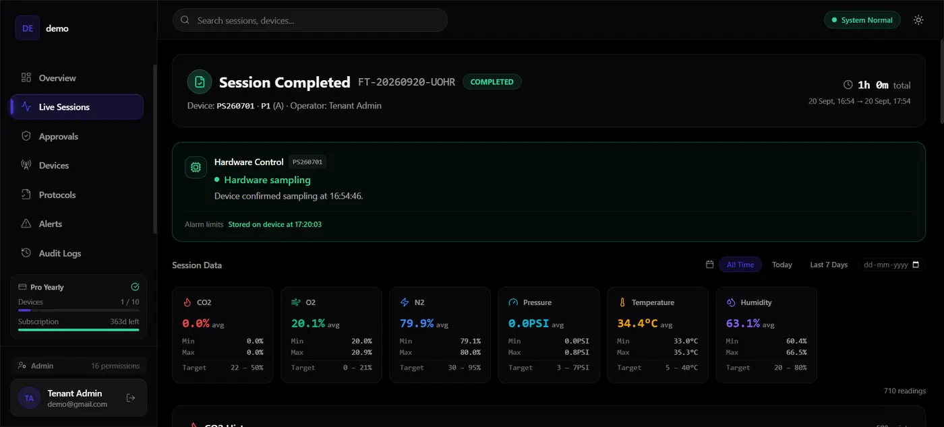Click the Devices antenna icon
The height and width of the screenshot is (427, 944).
[26, 165]
